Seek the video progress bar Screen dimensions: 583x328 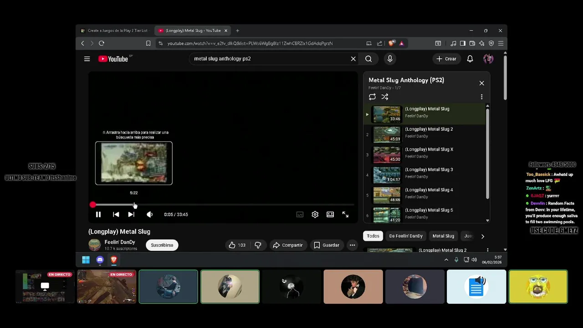223,205
